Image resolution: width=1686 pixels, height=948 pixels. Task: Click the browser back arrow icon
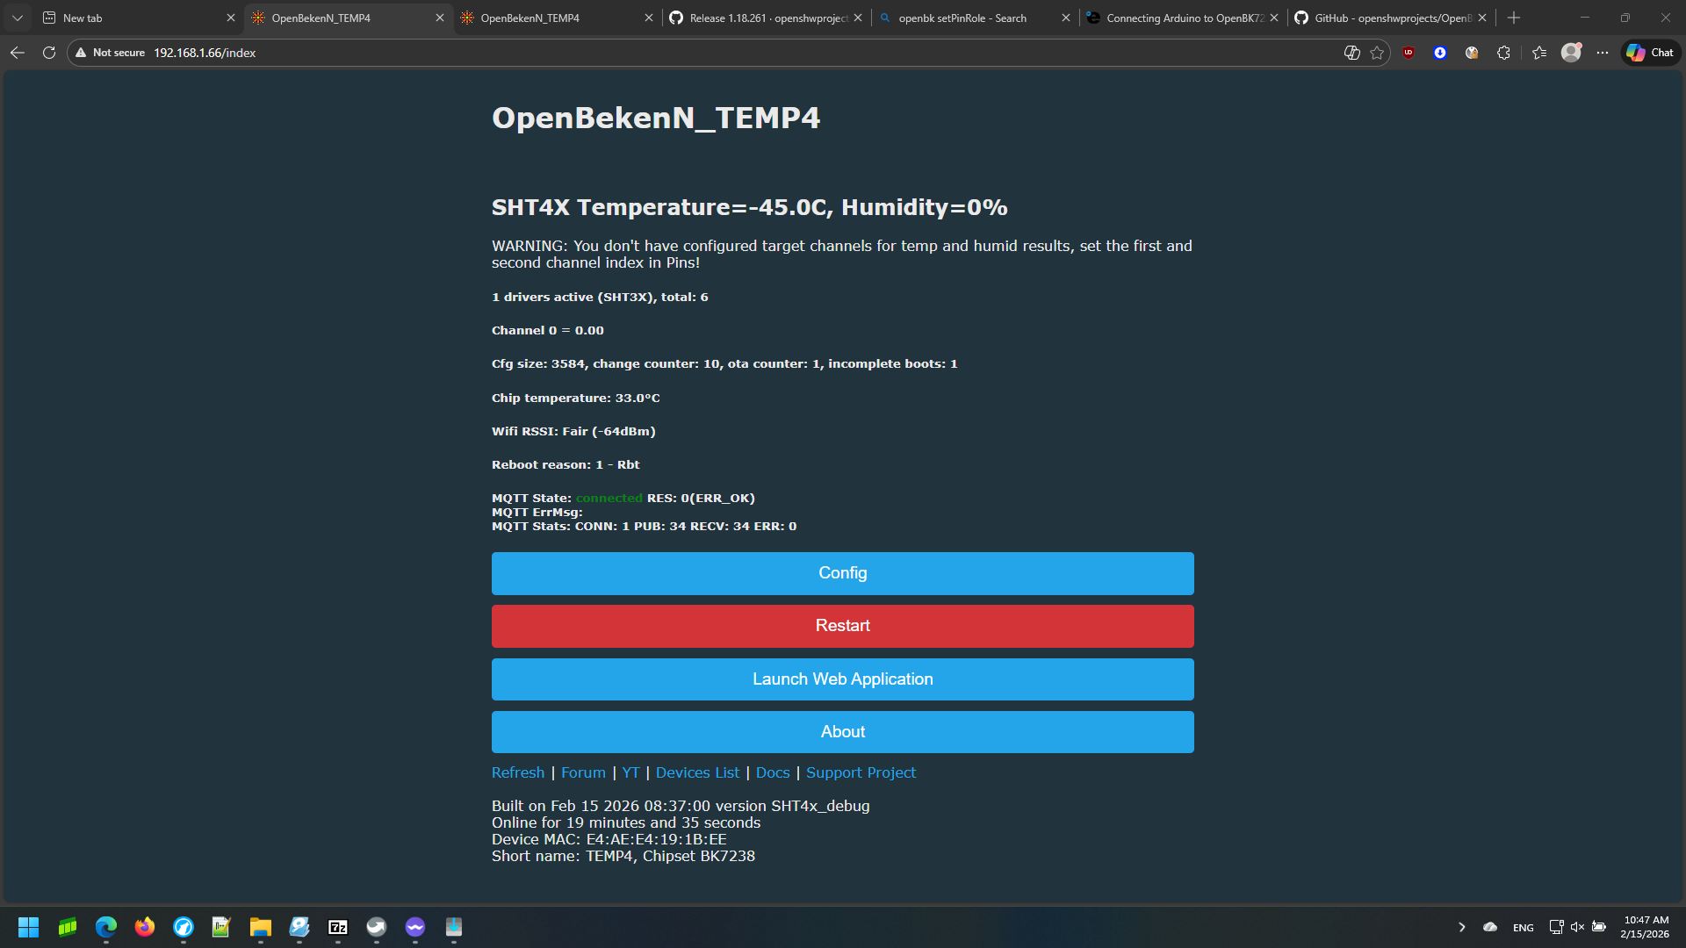click(18, 53)
